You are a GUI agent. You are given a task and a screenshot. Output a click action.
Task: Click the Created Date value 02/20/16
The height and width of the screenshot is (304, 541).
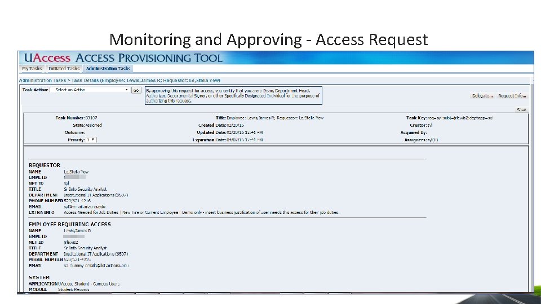click(x=236, y=125)
